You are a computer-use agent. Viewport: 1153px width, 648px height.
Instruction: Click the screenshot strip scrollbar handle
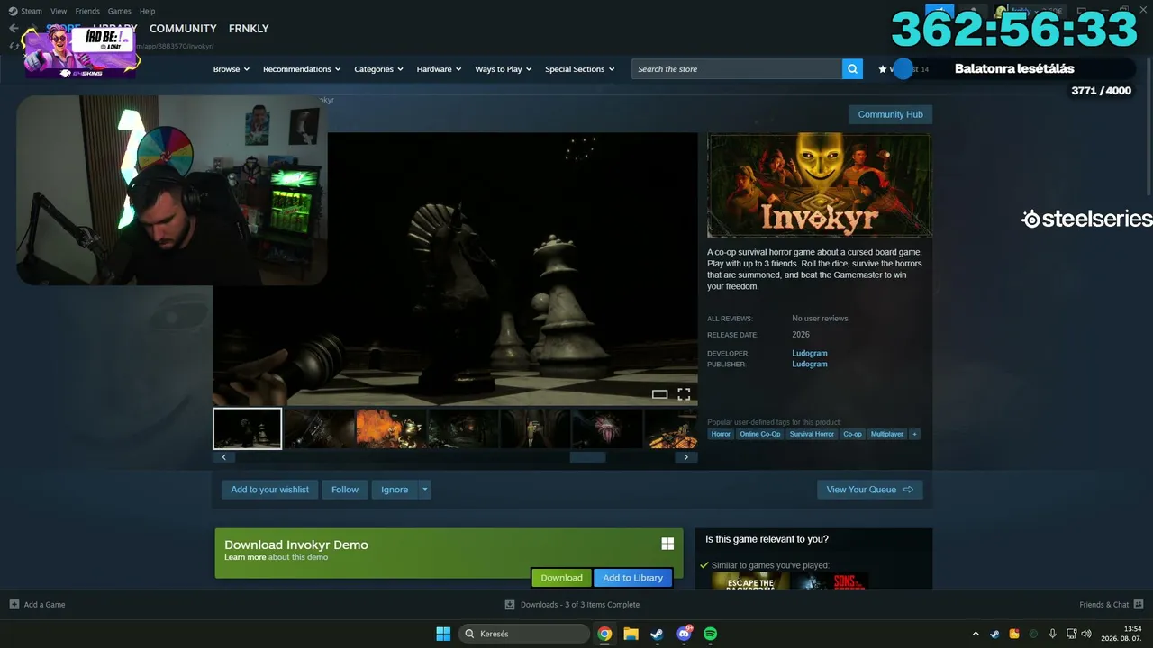587,457
